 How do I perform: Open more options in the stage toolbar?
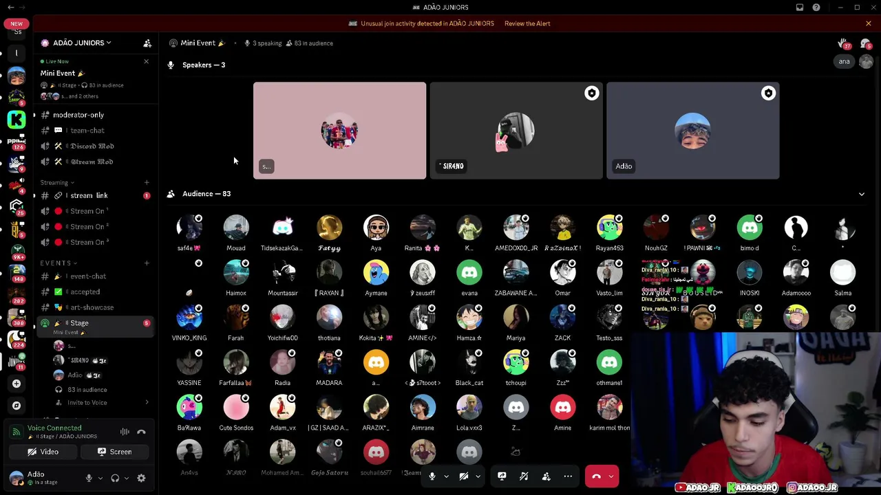click(x=568, y=476)
